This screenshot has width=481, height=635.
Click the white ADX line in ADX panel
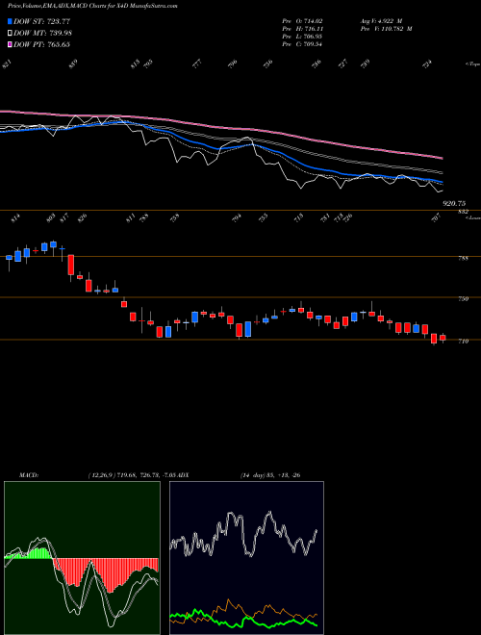243,534
